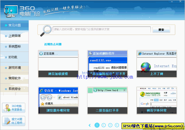Open the 添加删除程序打不开 fix card
This screenshot has width=185, height=130.
(x=107, y=64)
